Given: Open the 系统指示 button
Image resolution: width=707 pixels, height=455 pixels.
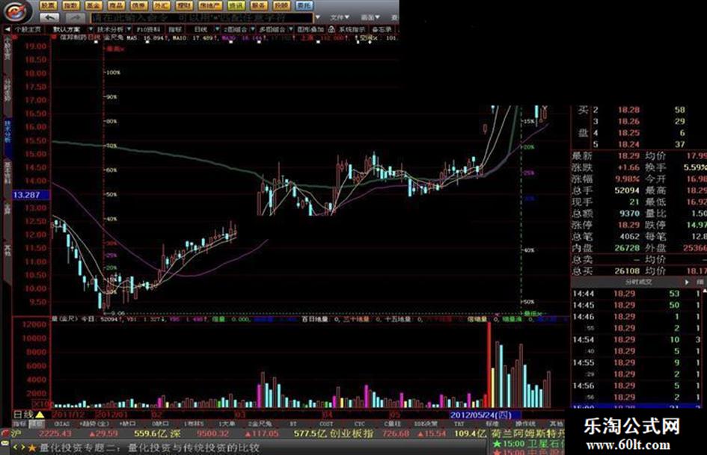Looking at the screenshot, I should [x=352, y=29].
